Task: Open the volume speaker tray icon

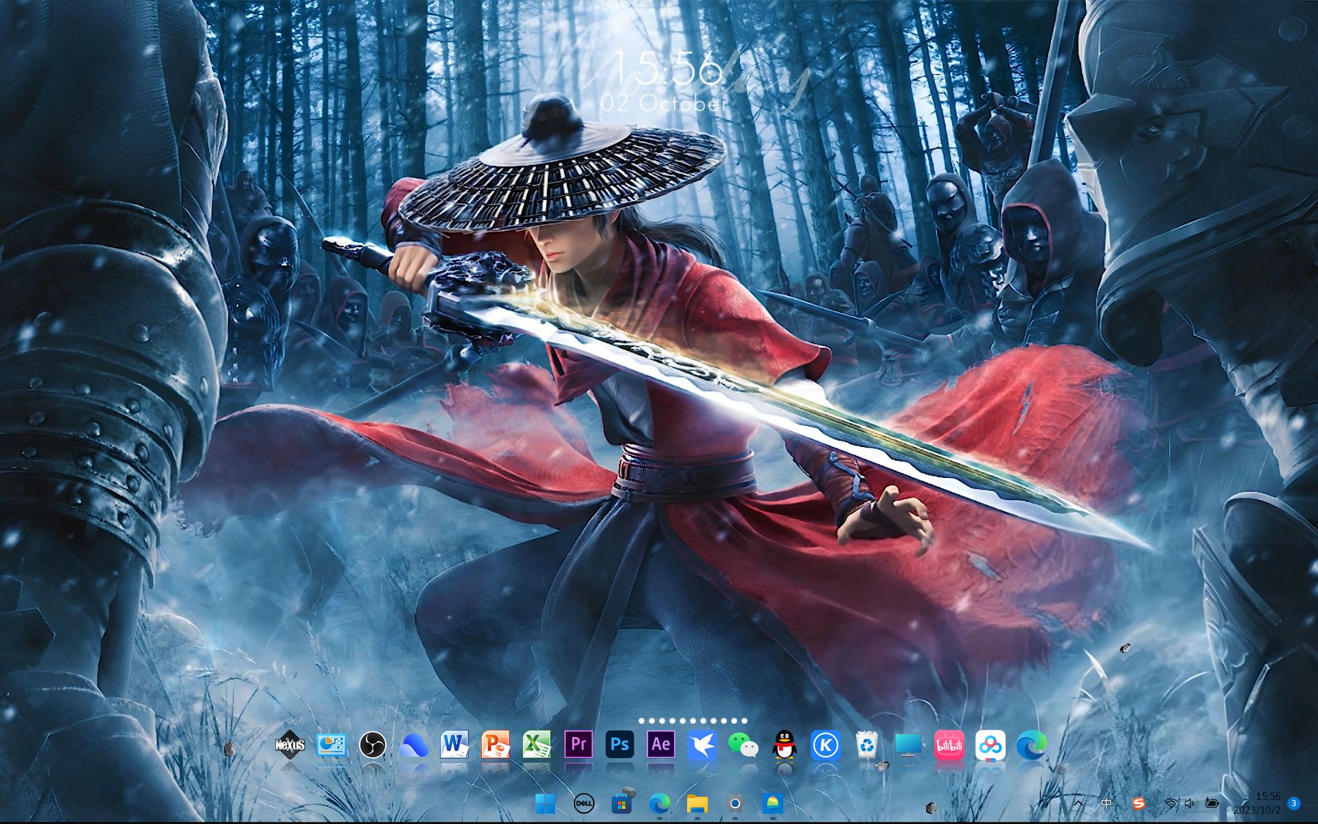Action: click(1190, 803)
